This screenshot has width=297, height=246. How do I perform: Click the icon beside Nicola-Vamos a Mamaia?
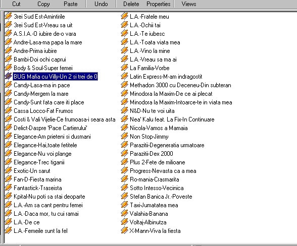(x=124, y=128)
